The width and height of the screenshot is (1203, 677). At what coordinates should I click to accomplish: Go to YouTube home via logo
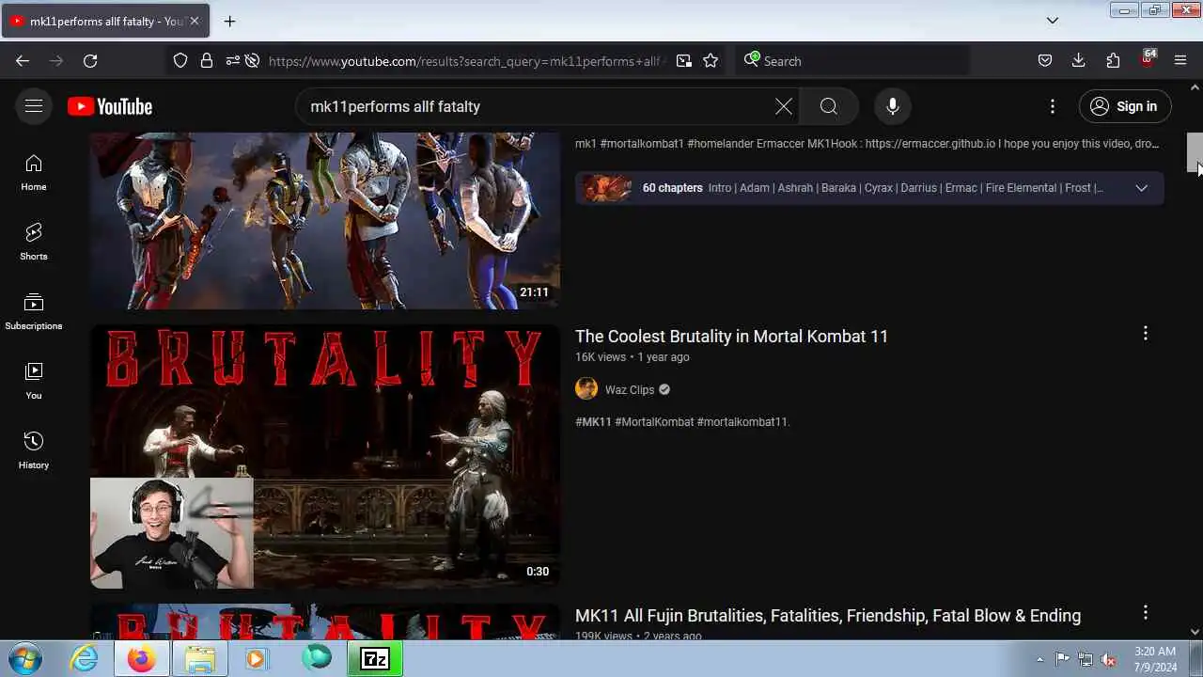(x=110, y=106)
